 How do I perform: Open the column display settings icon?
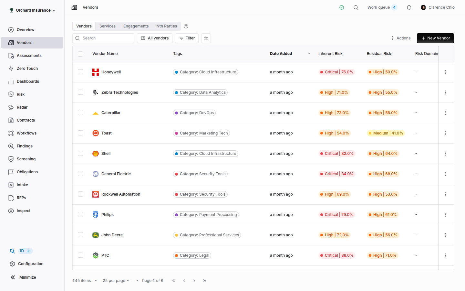206,38
